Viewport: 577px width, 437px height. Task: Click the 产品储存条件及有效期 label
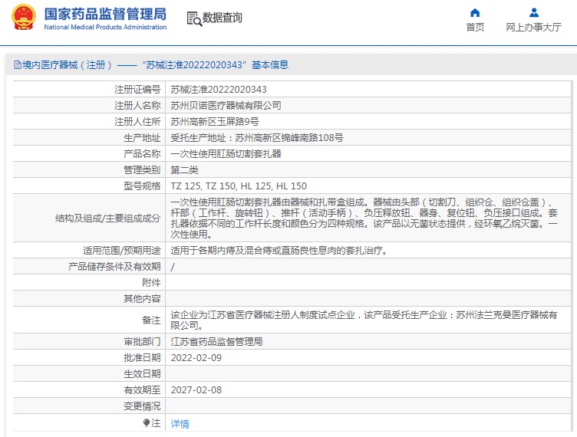coord(114,267)
